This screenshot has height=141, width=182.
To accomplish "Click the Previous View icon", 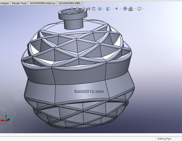I will tap(83, 9).
